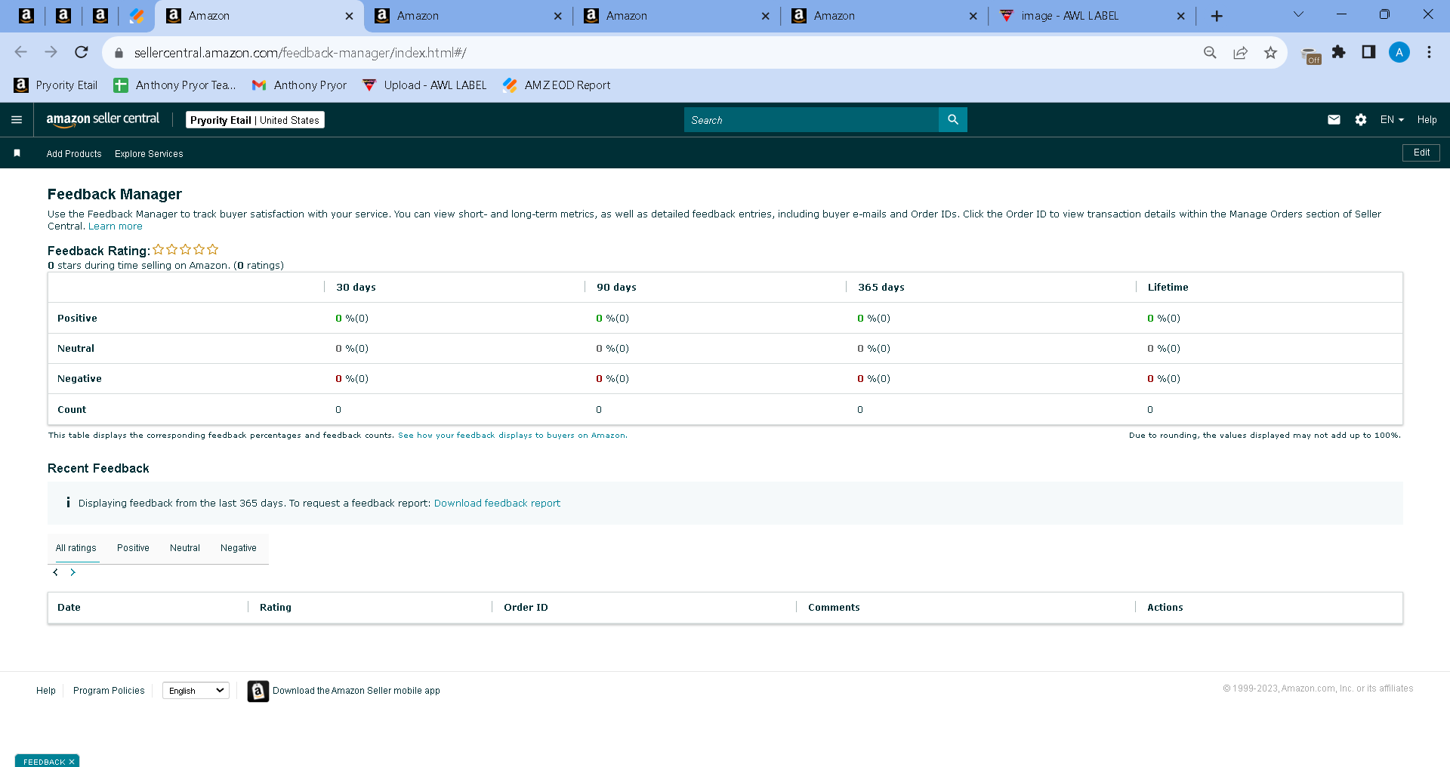Viewport: 1450px width, 767px height.
Task: Open a new browser tab
Action: 1217,16
